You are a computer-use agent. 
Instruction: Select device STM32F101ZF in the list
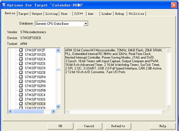click(x=35, y=50)
